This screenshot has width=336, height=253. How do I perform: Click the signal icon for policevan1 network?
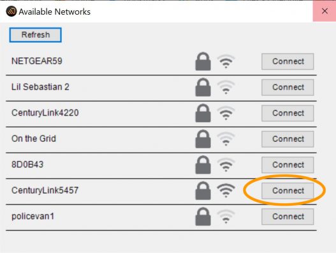pos(226,217)
